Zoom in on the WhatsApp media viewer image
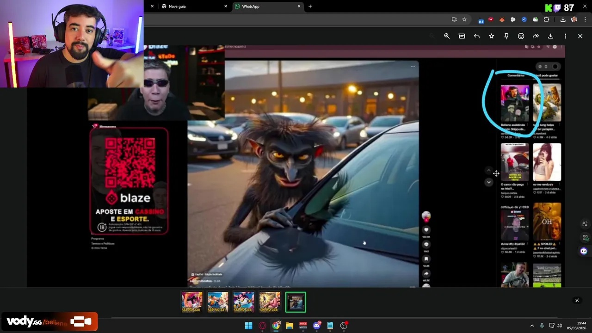Viewport: 592px width, 333px height. 447,36
